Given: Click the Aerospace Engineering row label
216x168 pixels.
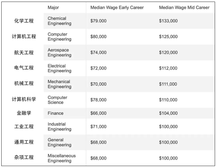Looking at the screenshot, I should (x=59, y=53).
